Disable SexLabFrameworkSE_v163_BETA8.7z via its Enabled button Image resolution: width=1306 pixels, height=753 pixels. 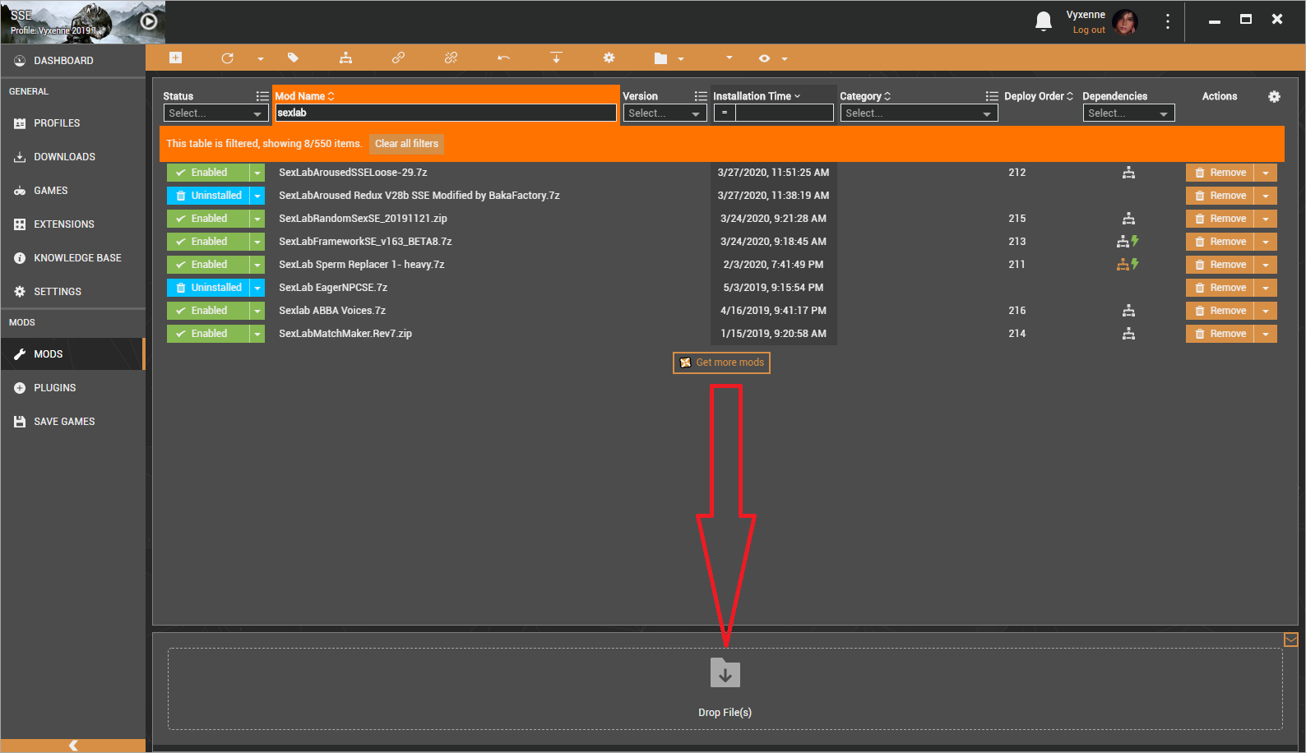click(208, 242)
